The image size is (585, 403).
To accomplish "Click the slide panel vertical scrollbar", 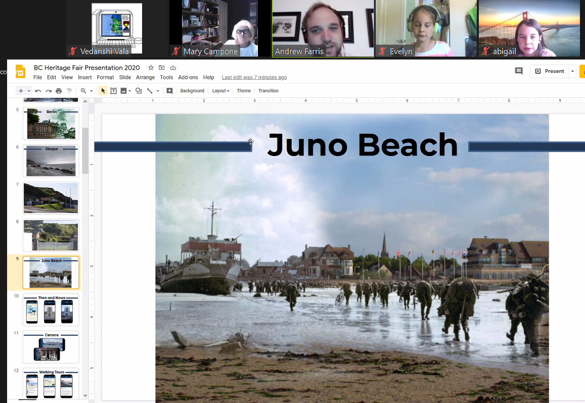I will pyautogui.click(x=85, y=150).
